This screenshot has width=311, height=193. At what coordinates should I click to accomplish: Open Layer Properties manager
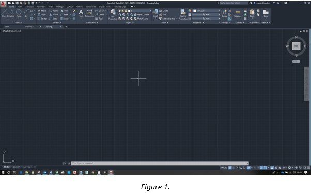[x=113, y=14]
